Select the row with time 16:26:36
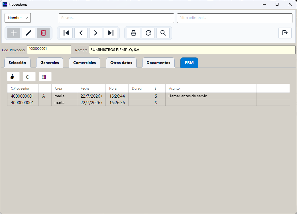Image resolution: width=297 pixels, height=214 pixels. 148,103
